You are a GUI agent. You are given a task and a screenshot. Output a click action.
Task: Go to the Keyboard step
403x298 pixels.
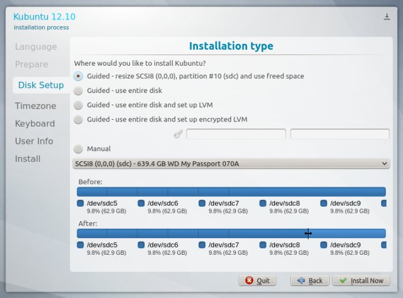[x=35, y=124]
